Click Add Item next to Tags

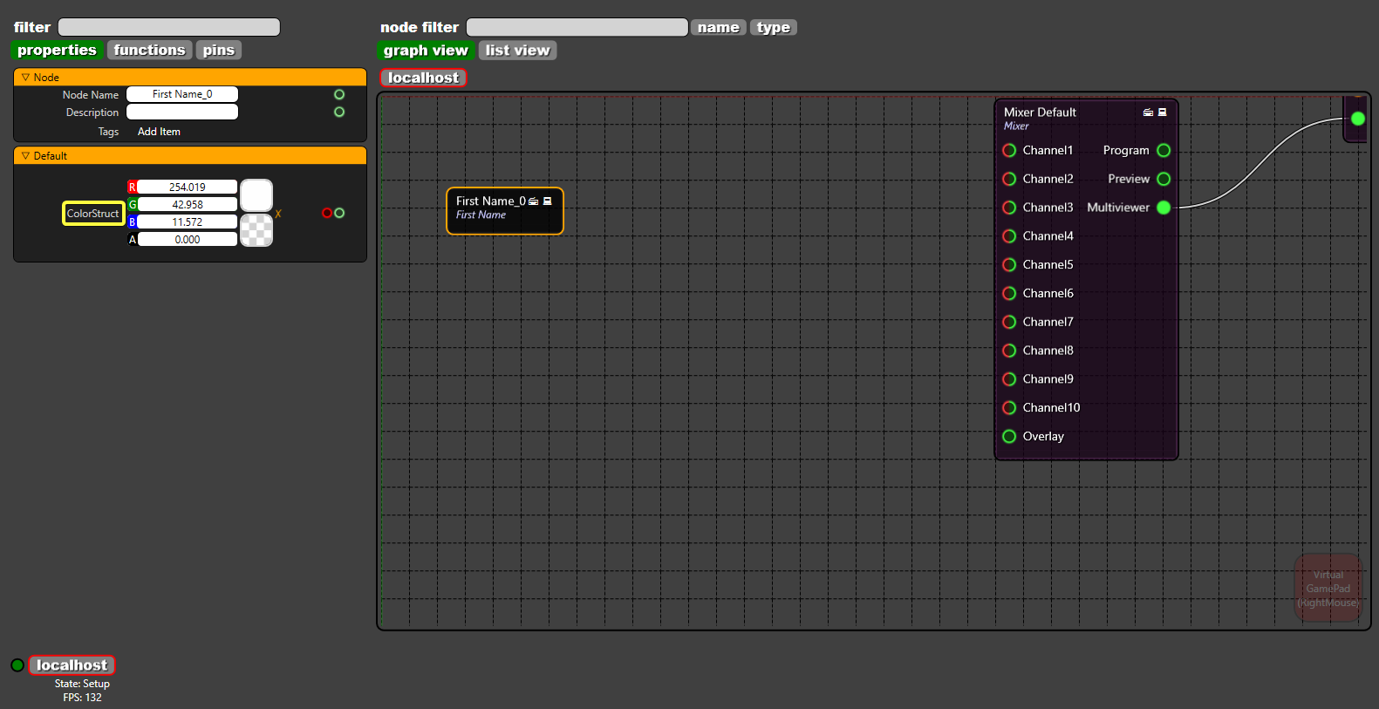point(159,132)
